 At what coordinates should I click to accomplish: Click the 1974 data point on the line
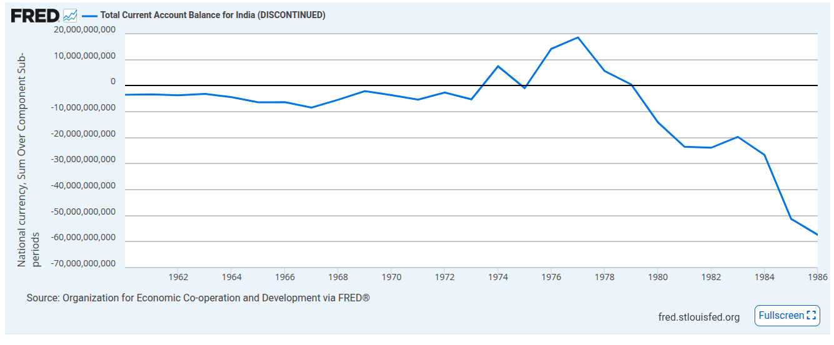[x=498, y=66]
